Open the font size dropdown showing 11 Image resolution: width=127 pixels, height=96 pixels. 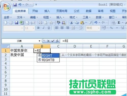(x=33, y=28)
